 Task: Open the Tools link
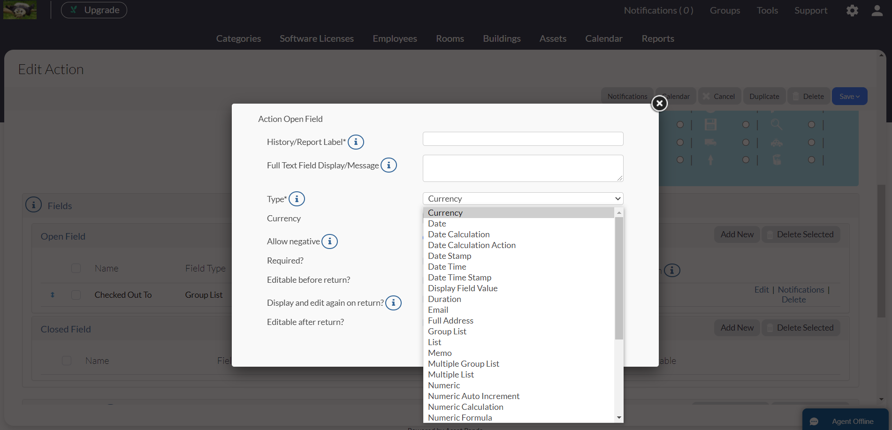767,10
